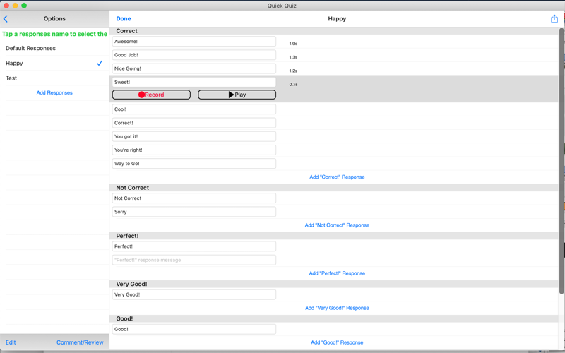Viewport: 565px width, 353px height.
Task: Select the Test responses set
Action: pos(54,78)
